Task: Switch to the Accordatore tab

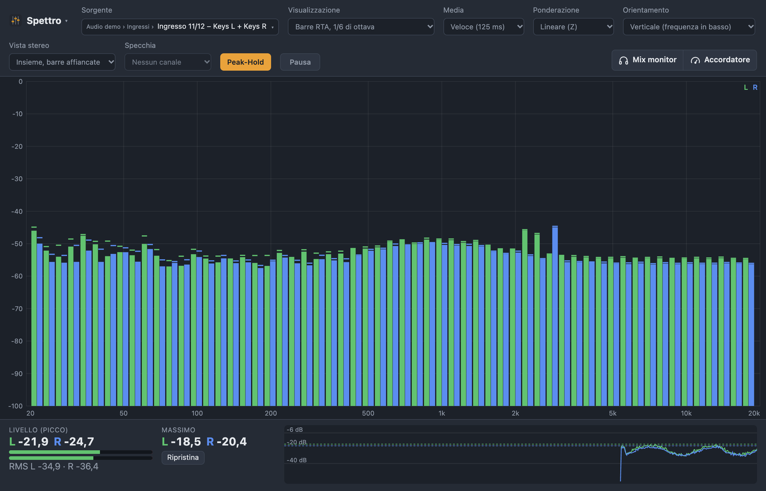Action: [720, 60]
